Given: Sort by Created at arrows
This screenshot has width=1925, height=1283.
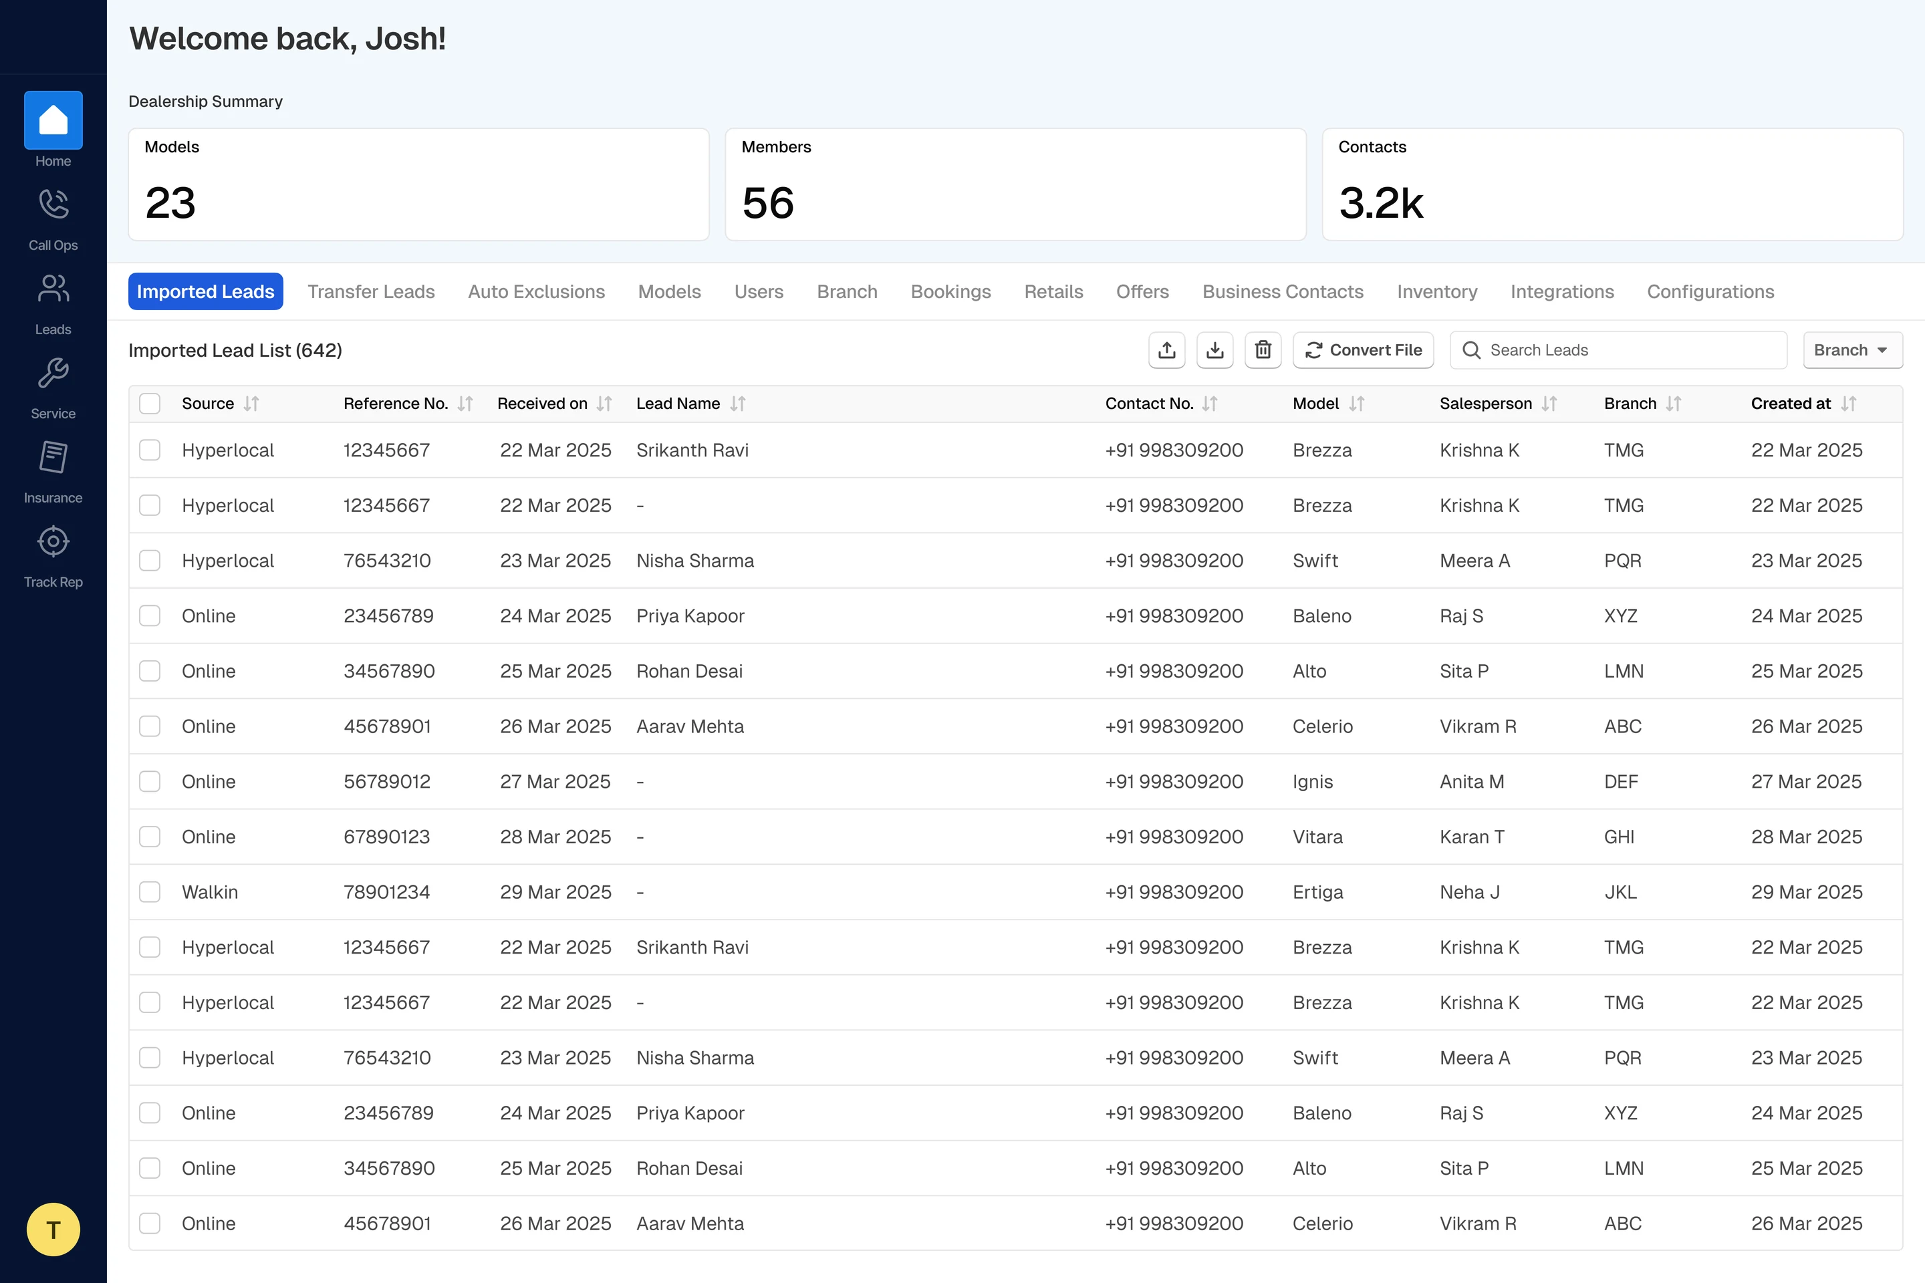Looking at the screenshot, I should click(x=1848, y=404).
